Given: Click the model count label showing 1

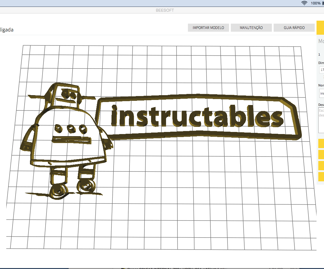Looking at the screenshot, I should 319,55.
